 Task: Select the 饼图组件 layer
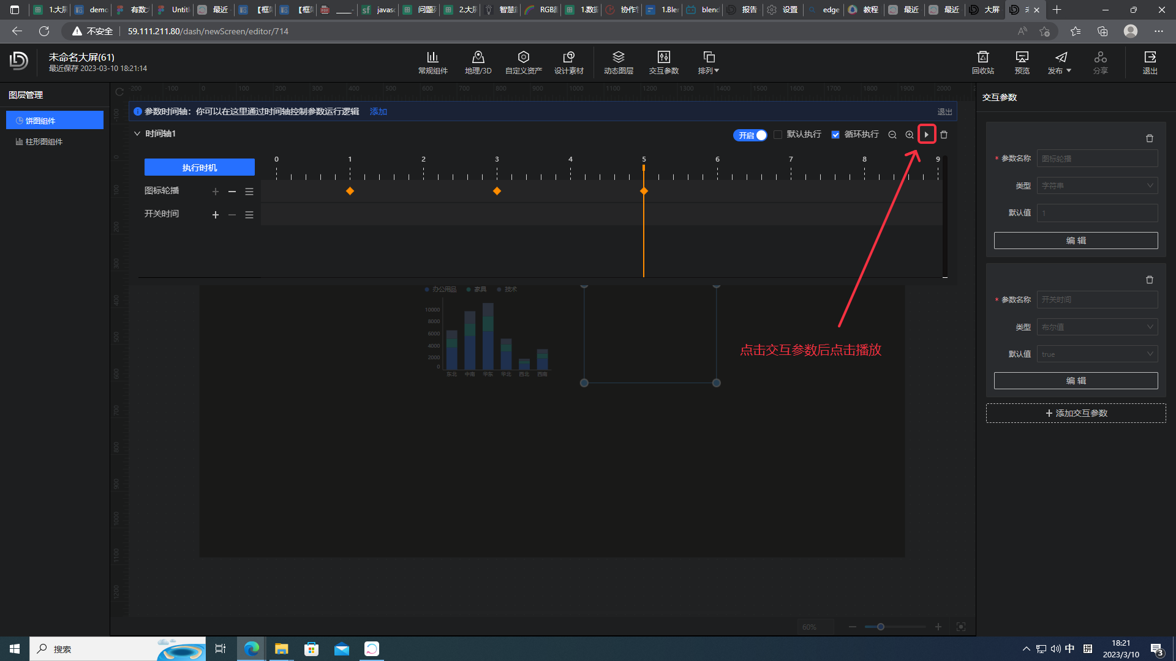[55, 121]
